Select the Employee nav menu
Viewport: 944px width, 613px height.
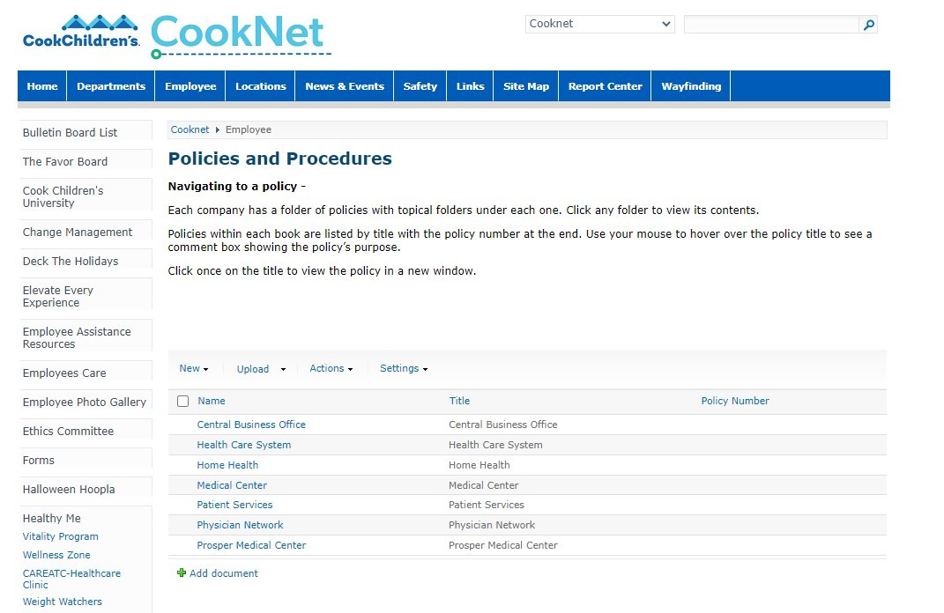coord(190,86)
